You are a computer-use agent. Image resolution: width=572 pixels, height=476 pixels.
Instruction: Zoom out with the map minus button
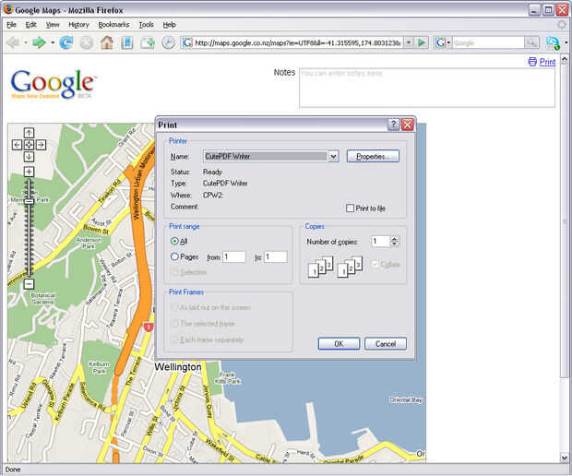tap(29, 284)
